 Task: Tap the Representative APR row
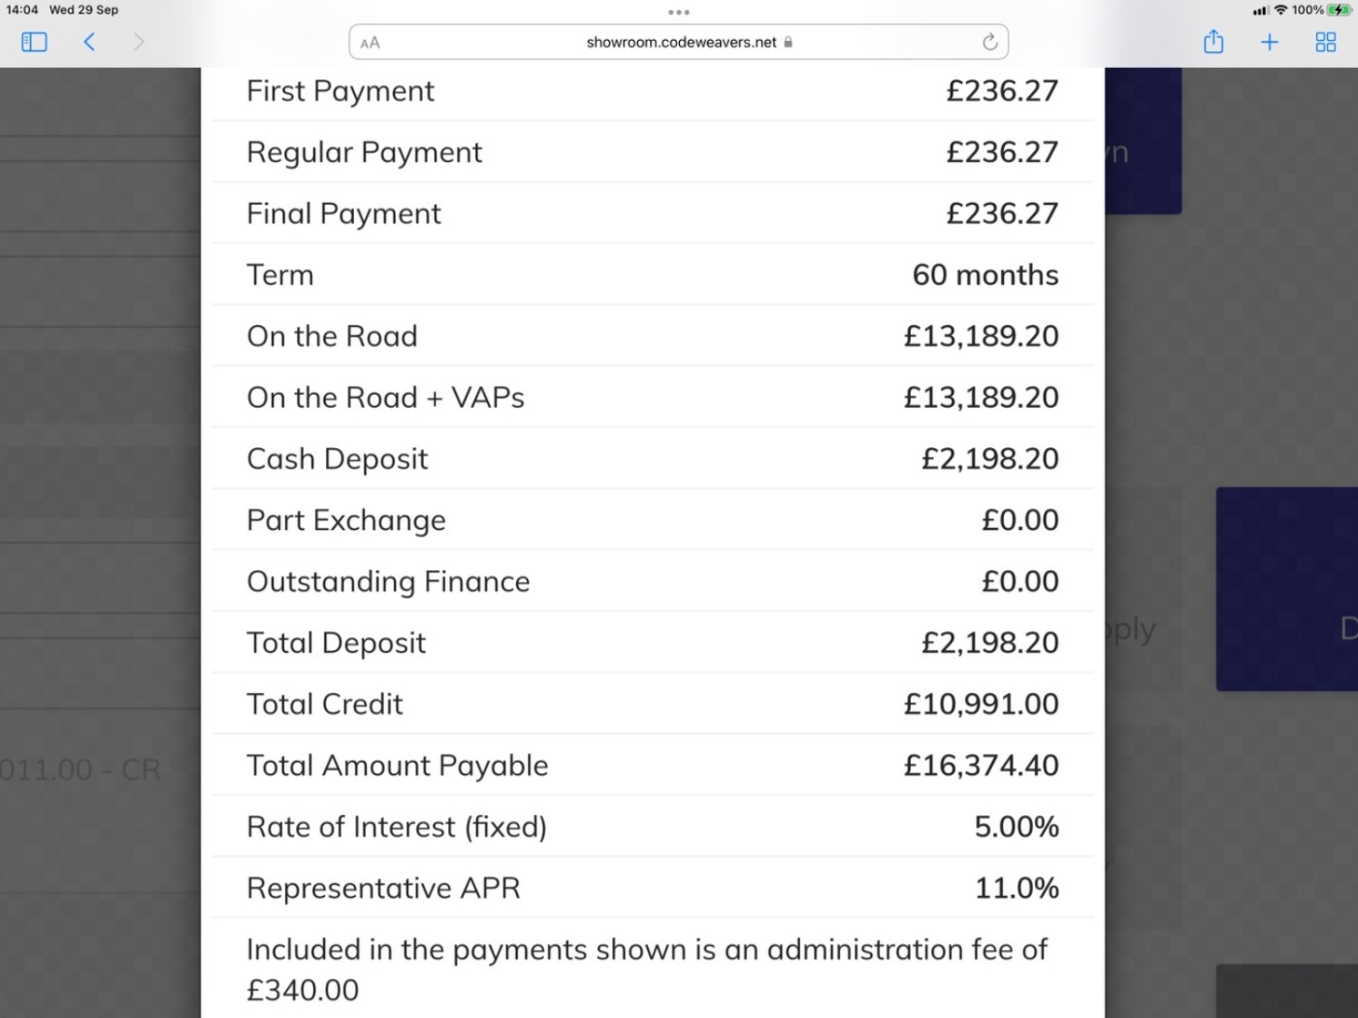[652, 888]
